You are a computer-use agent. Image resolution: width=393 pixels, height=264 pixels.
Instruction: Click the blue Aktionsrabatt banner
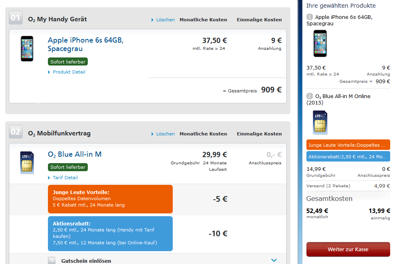(x=110, y=233)
